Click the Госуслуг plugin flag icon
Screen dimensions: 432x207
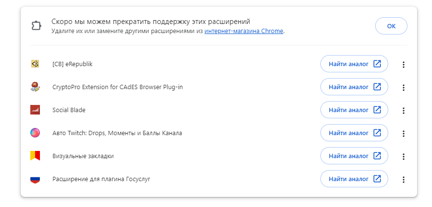point(35,180)
